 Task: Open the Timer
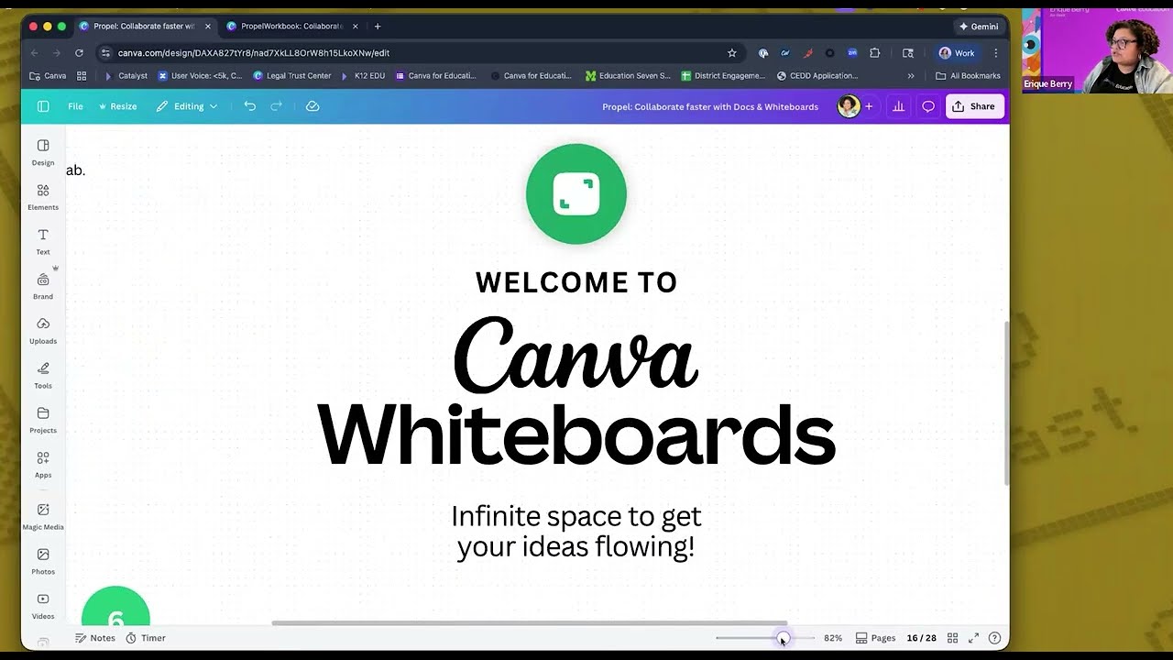click(x=146, y=638)
